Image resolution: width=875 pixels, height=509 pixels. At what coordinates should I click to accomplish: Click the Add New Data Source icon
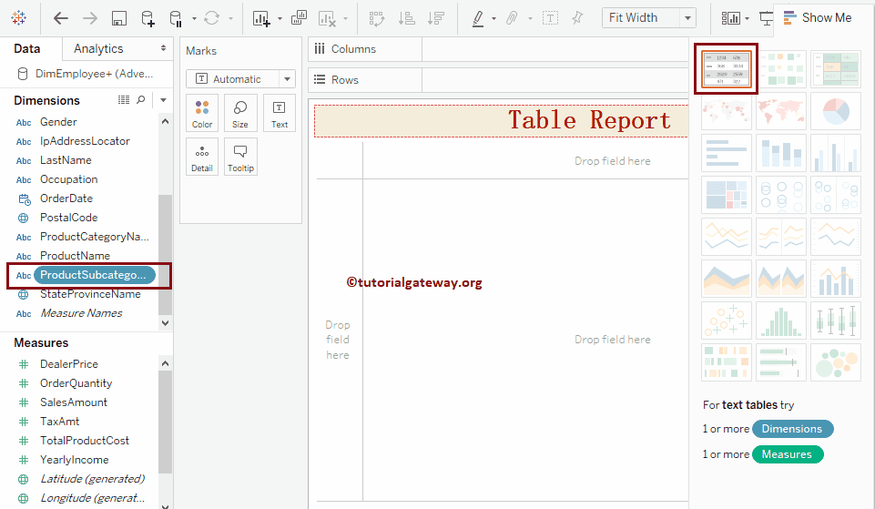click(x=148, y=18)
